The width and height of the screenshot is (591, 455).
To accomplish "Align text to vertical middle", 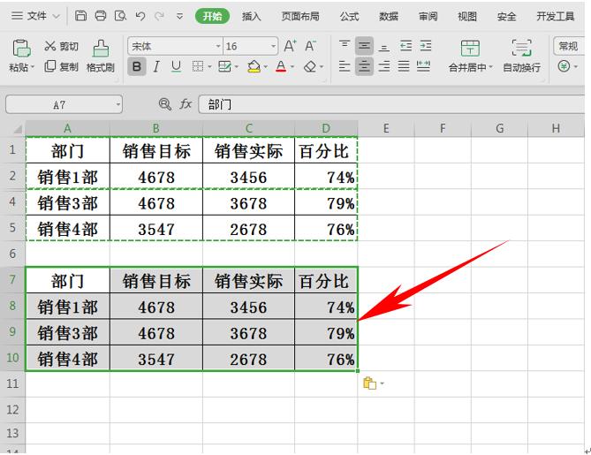I will (364, 46).
